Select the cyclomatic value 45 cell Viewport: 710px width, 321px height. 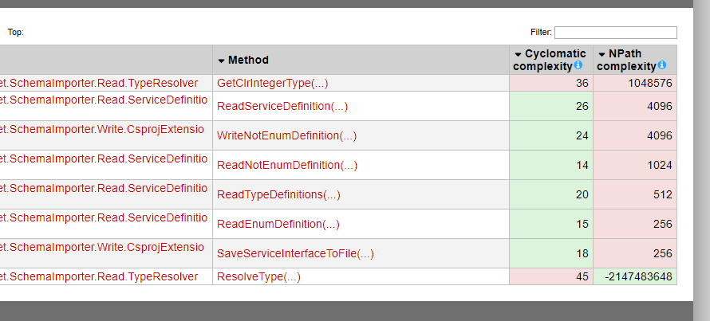tap(551, 276)
